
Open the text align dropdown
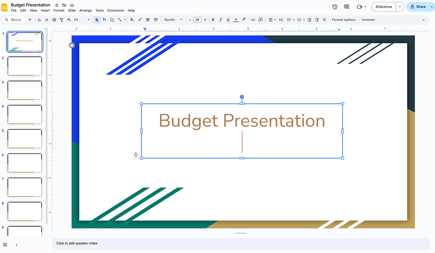(272, 20)
